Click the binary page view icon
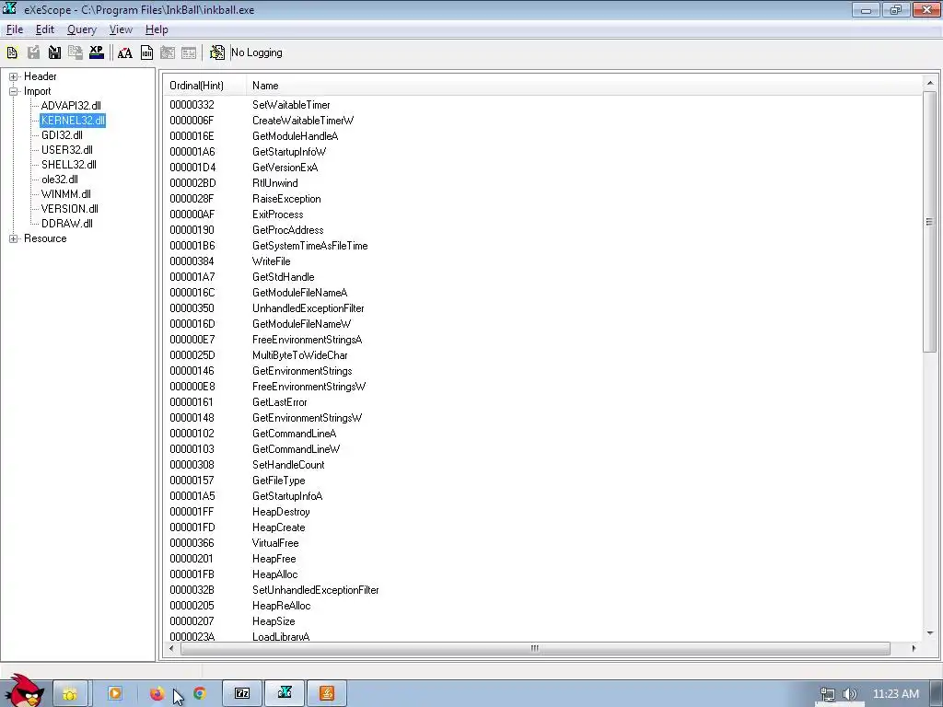Image resolution: width=943 pixels, height=707 pixels. (x=146, y=52)
